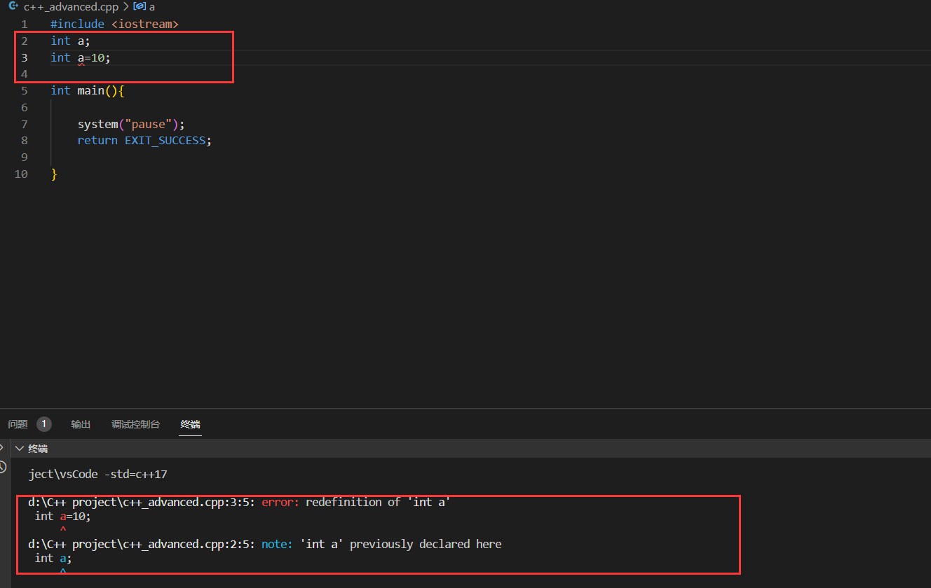Click the problems count badge showing 1
931x588 pixels.
point(43,424)
